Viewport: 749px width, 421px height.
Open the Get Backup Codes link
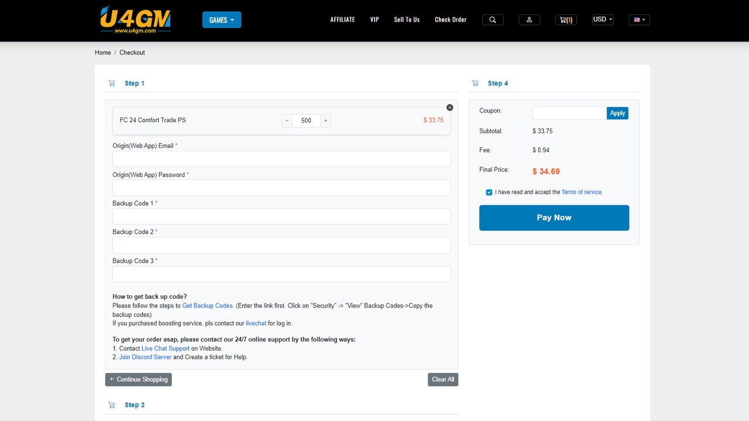pos(208,306)
